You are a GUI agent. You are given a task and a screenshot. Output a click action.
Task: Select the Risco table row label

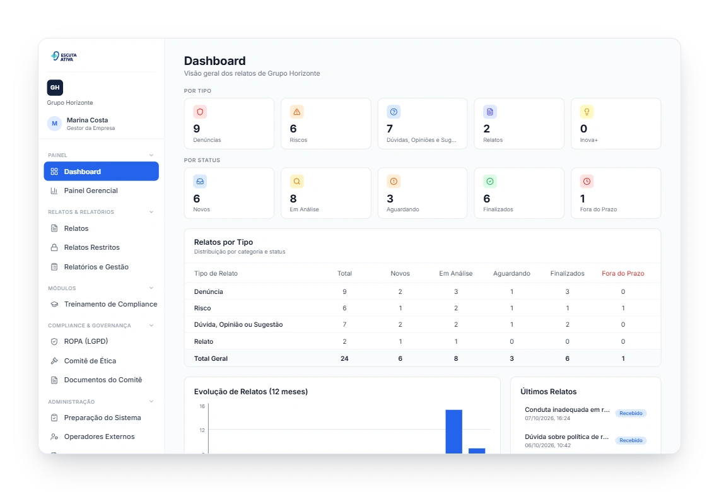tap(202, 308)
